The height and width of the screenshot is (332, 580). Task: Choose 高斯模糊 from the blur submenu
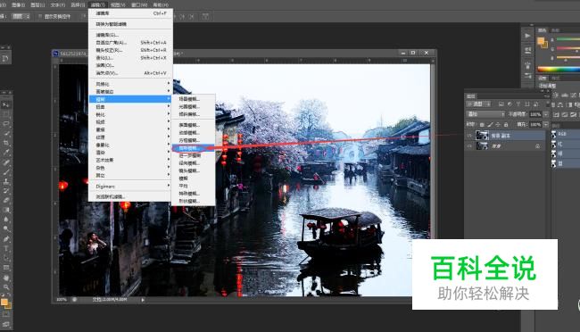[193, 148]
